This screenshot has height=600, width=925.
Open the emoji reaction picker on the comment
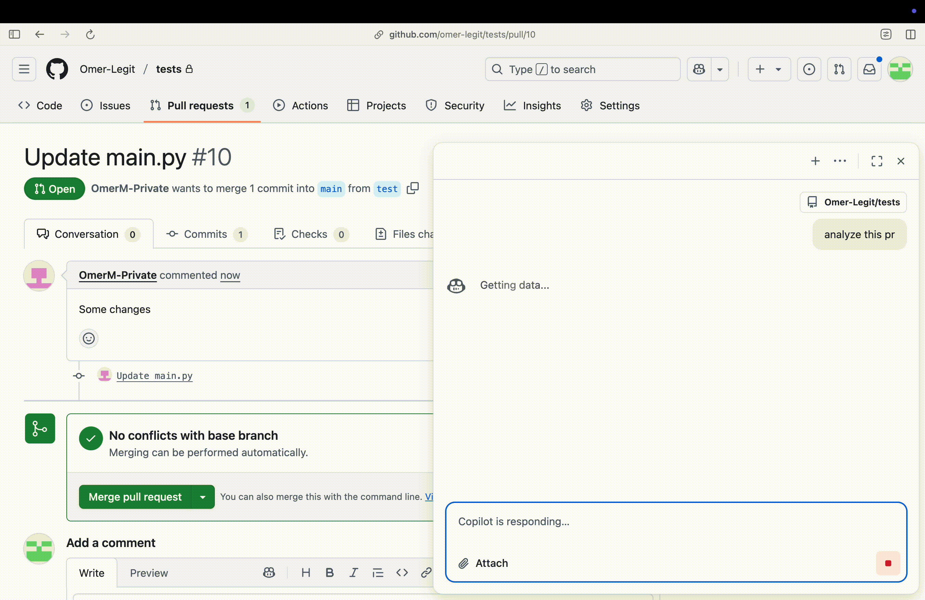pos(89,338)
